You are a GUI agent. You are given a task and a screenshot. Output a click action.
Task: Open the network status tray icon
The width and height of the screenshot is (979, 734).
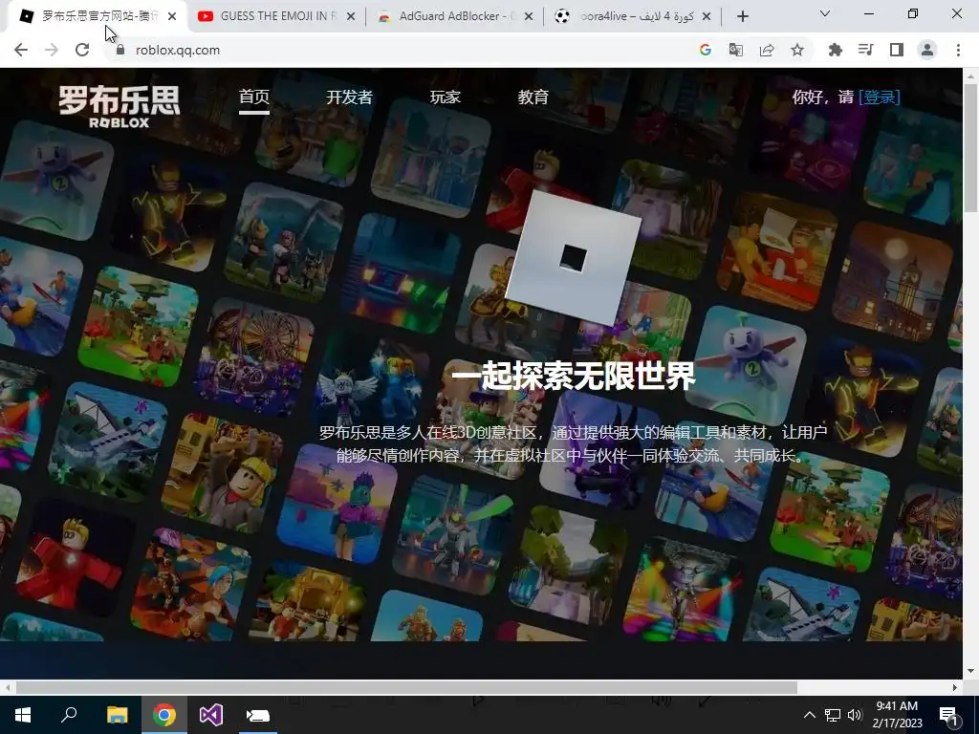(x=833, y=715)
